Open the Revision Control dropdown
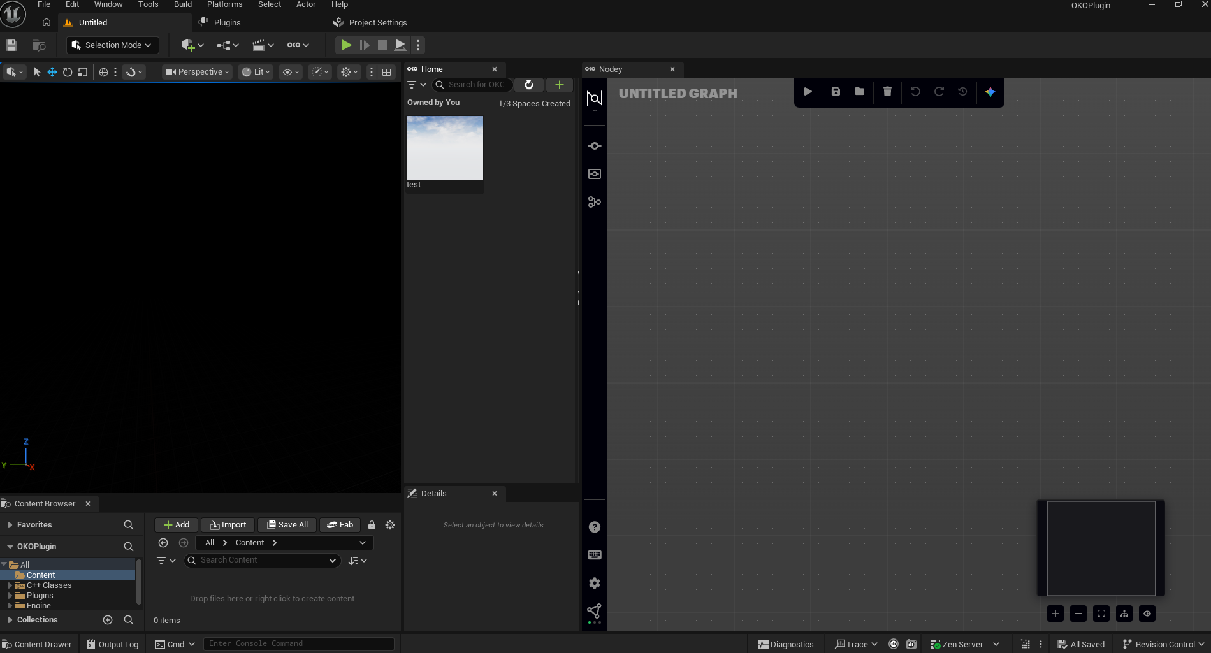Screen dimensions: 1211x653 pyautogui.click(x=1163, y=644)
